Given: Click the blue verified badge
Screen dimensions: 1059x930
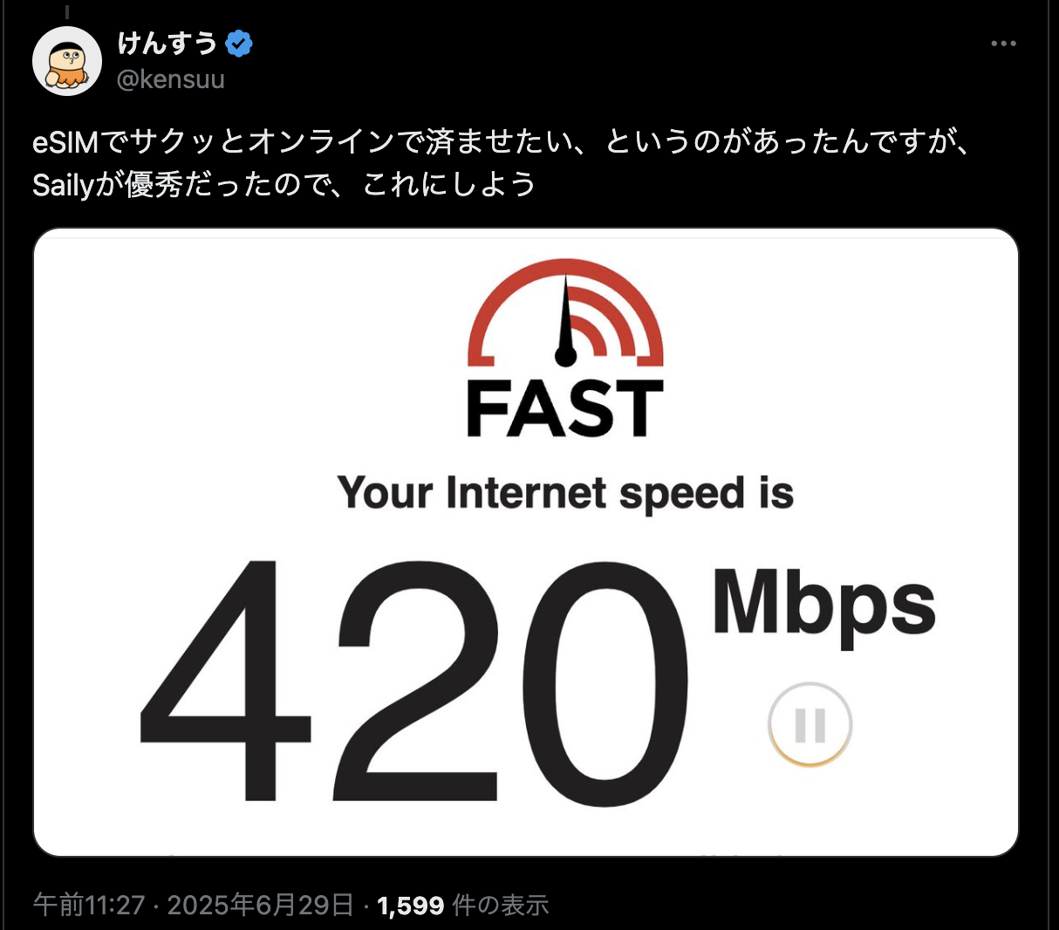Looking at the screenshot, I should coord(239,43).
